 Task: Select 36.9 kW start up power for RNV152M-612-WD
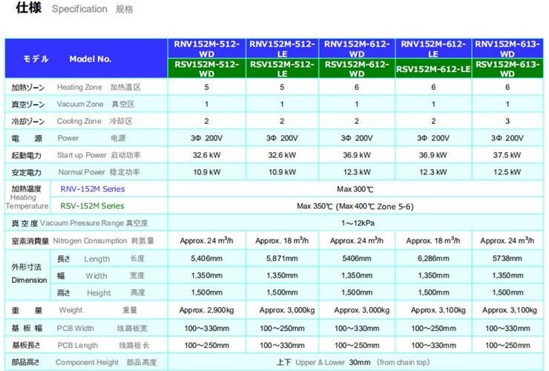coord(357,155)
